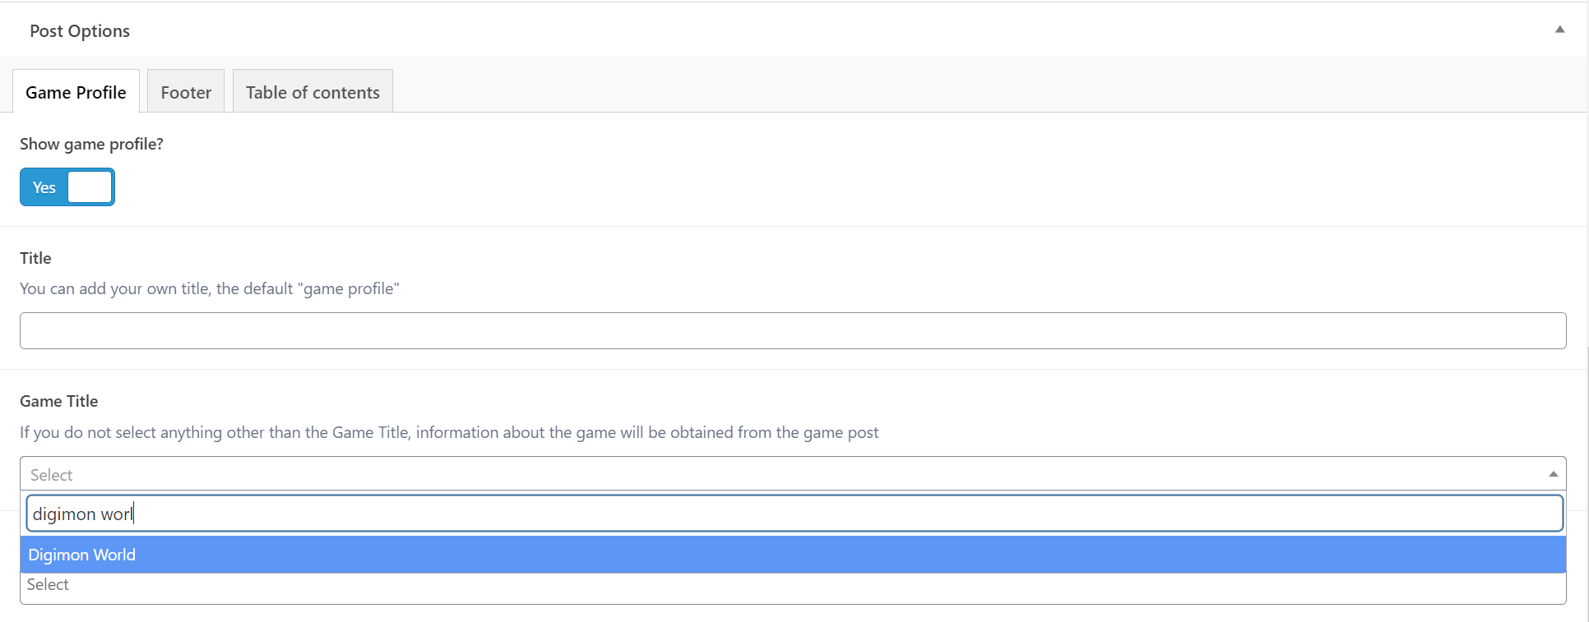Screen dimensions: 1589x622
Task: Switch to the Footer tab
Action: [186, 92]
